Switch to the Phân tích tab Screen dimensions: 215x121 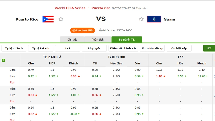click(98, 40)
